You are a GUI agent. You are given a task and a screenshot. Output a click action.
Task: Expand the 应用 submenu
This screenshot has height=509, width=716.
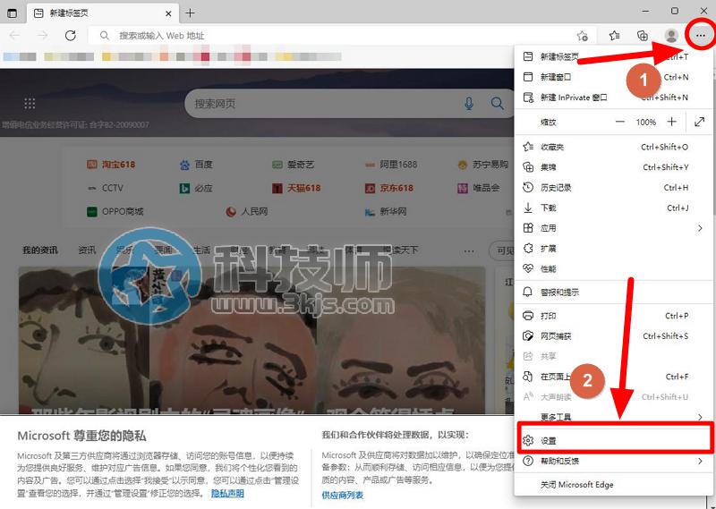(x=614, y=228)
